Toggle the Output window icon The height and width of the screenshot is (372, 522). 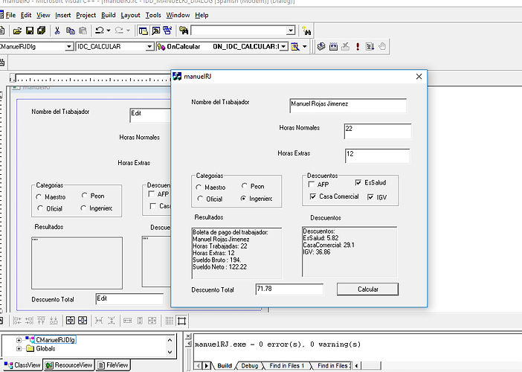[x=155, y=31]
